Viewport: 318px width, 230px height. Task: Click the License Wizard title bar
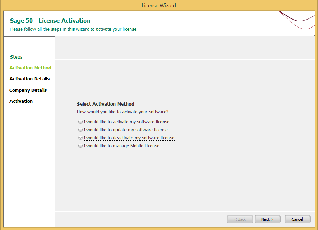click(159, 6)
